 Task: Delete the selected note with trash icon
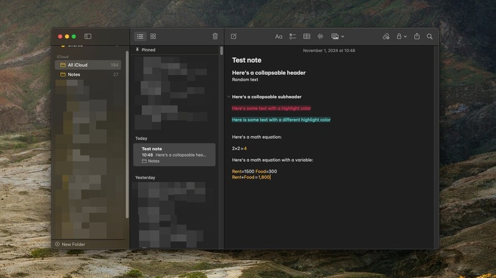coord(215,36)
